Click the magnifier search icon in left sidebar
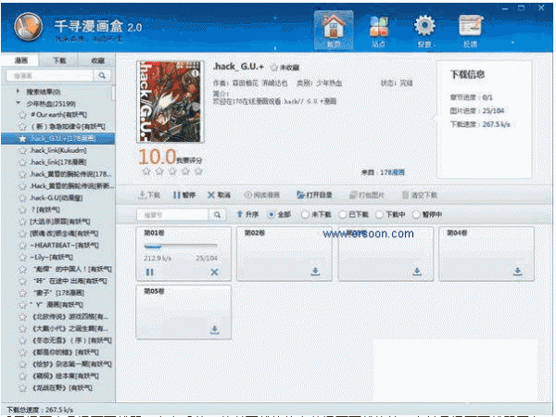This screenshot has height=417, width=556. coord(101,74)
